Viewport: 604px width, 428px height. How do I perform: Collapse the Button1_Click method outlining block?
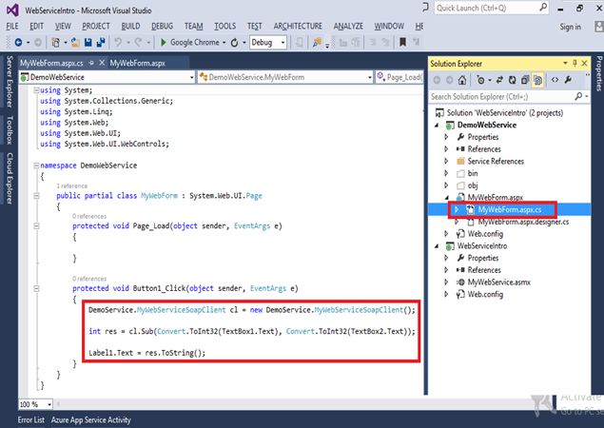click(x=36, y=288)
